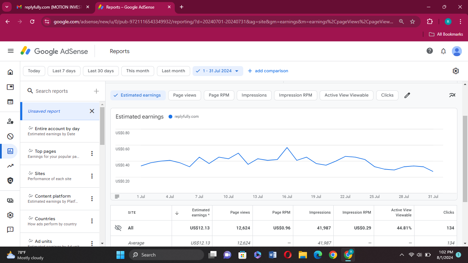Image resolution: width=468 pixels, height=263 pixels.
Task: Select the Last month range
Action: tap(173, 71)
